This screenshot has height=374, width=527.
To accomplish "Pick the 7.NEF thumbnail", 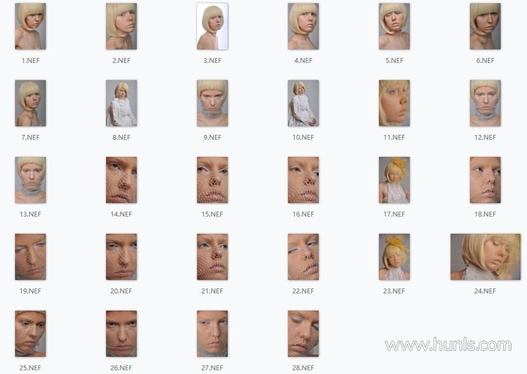I will click(x=30, y=103).
